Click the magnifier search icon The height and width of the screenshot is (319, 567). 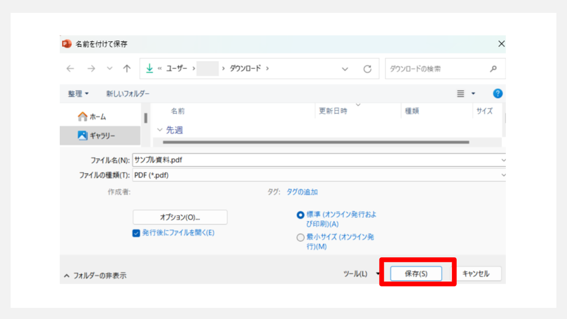point(493,69)
